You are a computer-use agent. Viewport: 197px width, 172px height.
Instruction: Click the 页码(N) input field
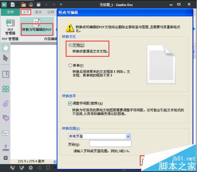110,144
